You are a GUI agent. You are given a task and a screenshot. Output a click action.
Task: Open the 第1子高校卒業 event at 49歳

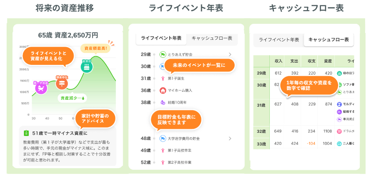(x=179, y=150)
